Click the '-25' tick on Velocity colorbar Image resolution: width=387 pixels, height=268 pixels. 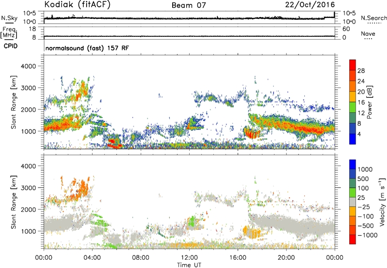click(364, 207)
